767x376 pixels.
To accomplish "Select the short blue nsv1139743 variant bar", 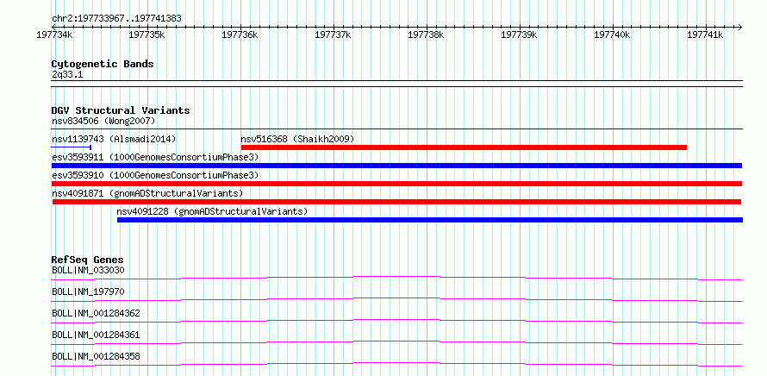I will click(72, 147).
